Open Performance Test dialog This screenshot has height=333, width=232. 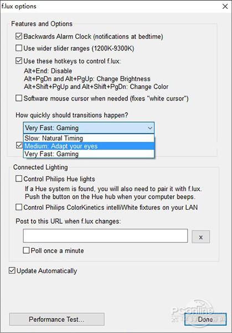57,319
